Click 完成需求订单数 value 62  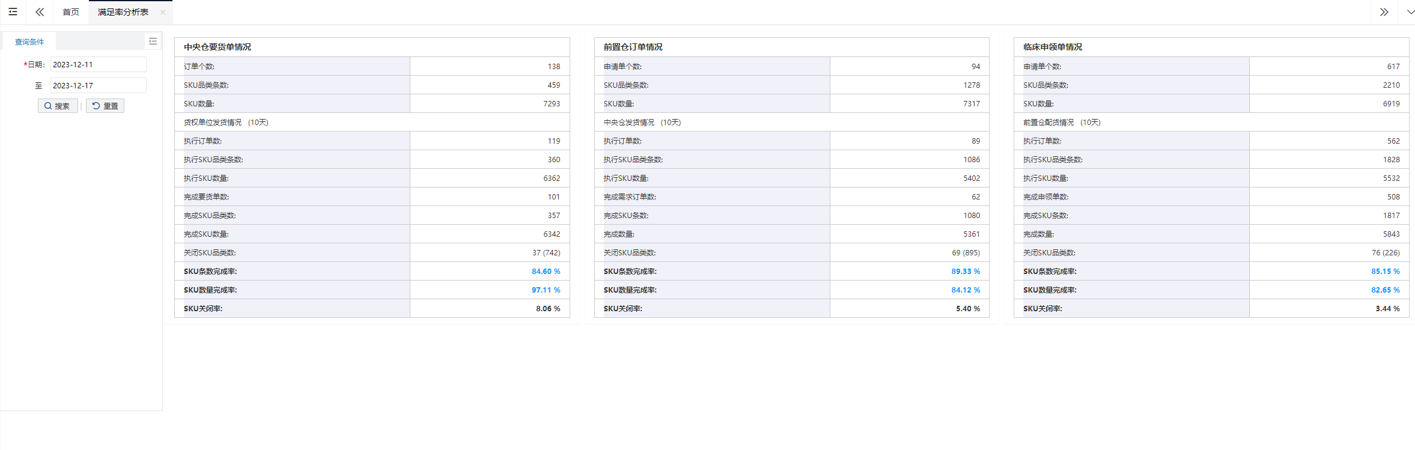976,196
